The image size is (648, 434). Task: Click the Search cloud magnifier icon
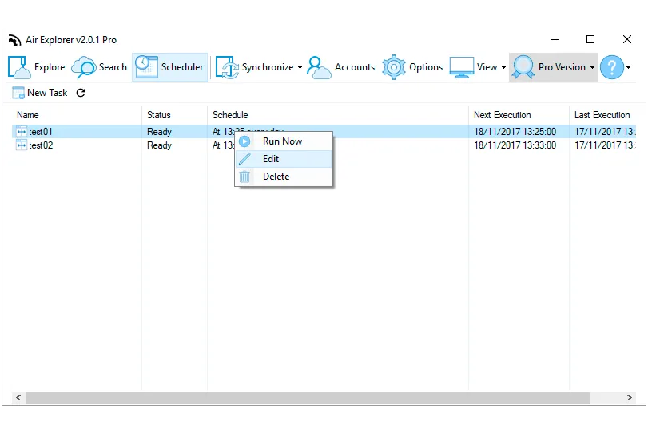(x=84, y=67)
